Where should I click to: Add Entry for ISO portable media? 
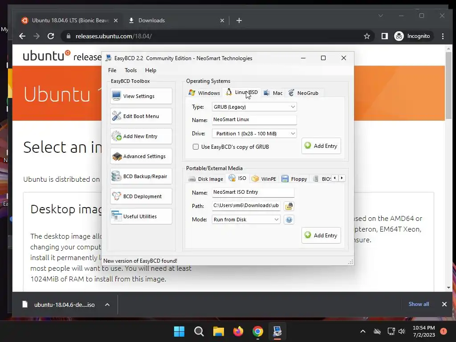(321, 235)
